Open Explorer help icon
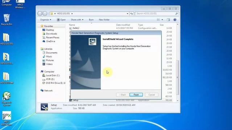Image resolution: width=232 pixels, height=130 pixels. click(x=175, y=19)
